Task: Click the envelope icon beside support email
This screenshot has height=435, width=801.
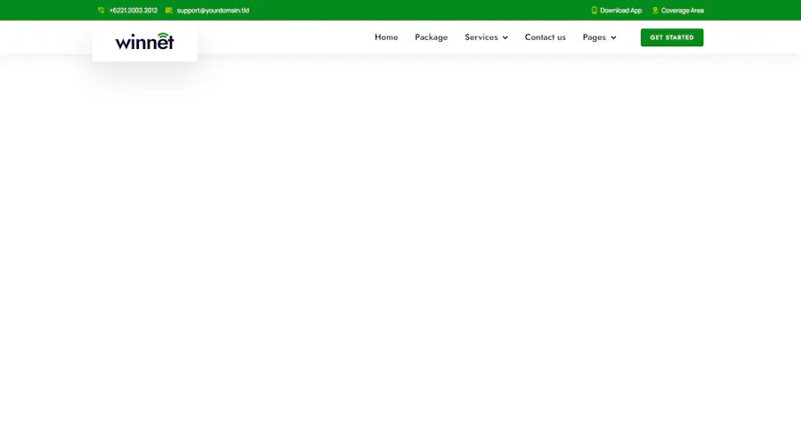Action: coord(168,10)
